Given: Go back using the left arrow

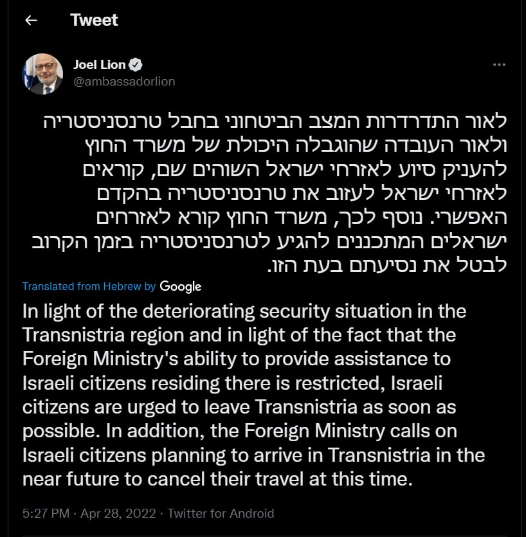Looking at the screenshot, I should coord(31,21).
